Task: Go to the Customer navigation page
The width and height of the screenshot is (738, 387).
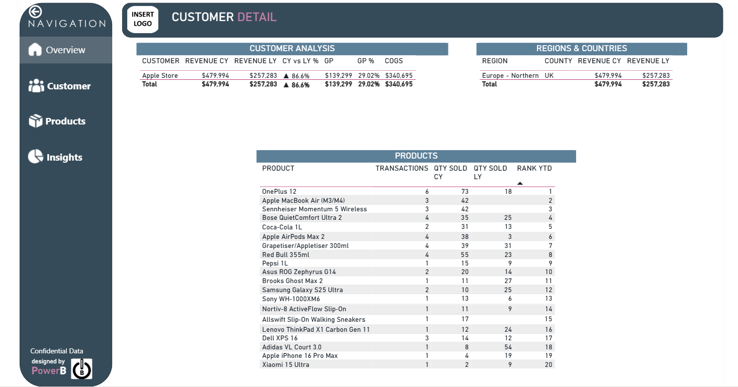Action: tap(66, 86)
